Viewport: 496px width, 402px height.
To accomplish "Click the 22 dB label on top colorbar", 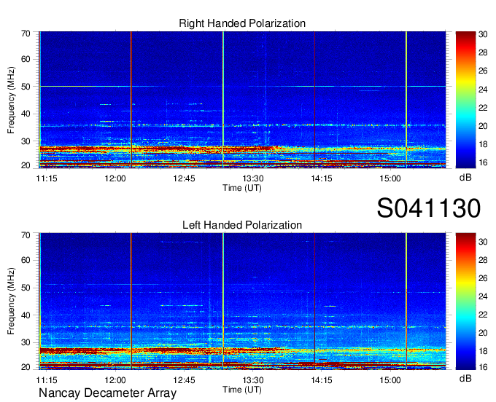I will point(483,108).
